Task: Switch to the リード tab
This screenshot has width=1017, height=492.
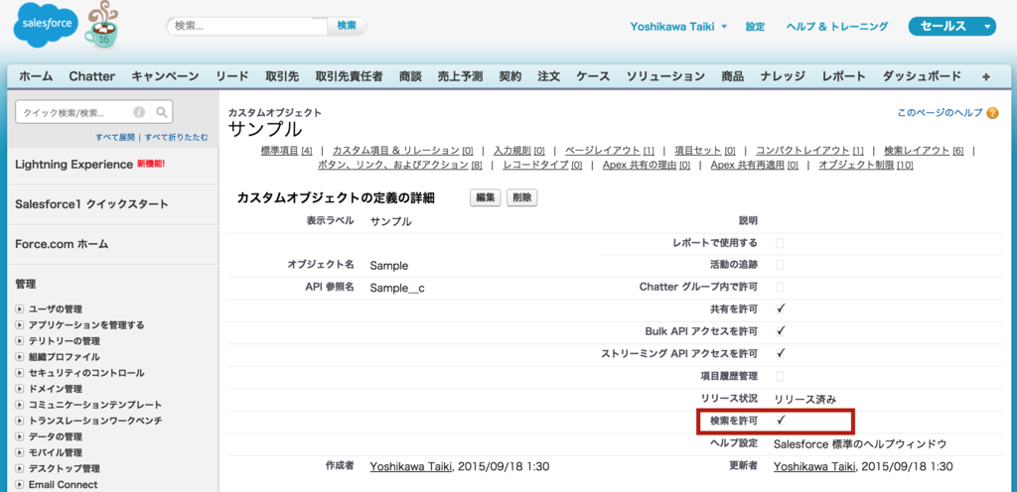Action: tap(232, 76)
